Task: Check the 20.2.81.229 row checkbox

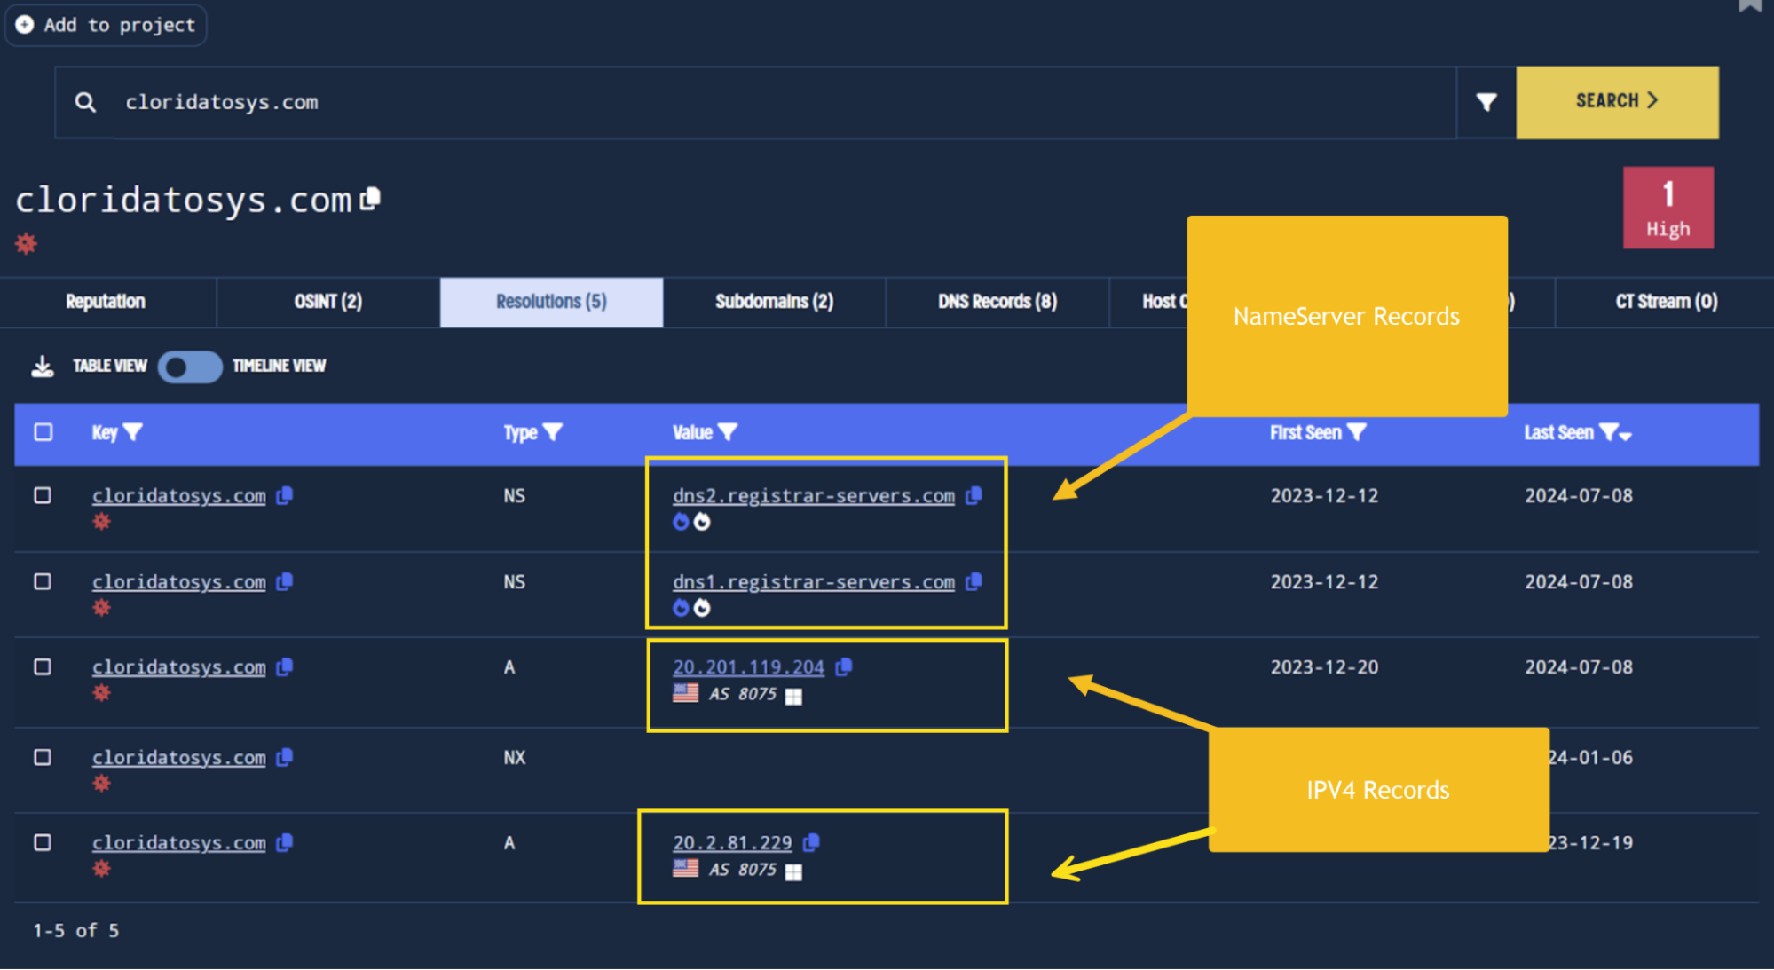Action: coord(43,842)
